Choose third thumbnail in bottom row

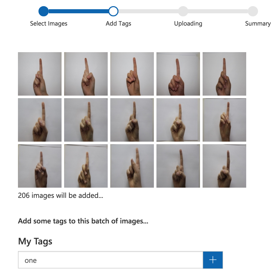click(x=132, y=166)
